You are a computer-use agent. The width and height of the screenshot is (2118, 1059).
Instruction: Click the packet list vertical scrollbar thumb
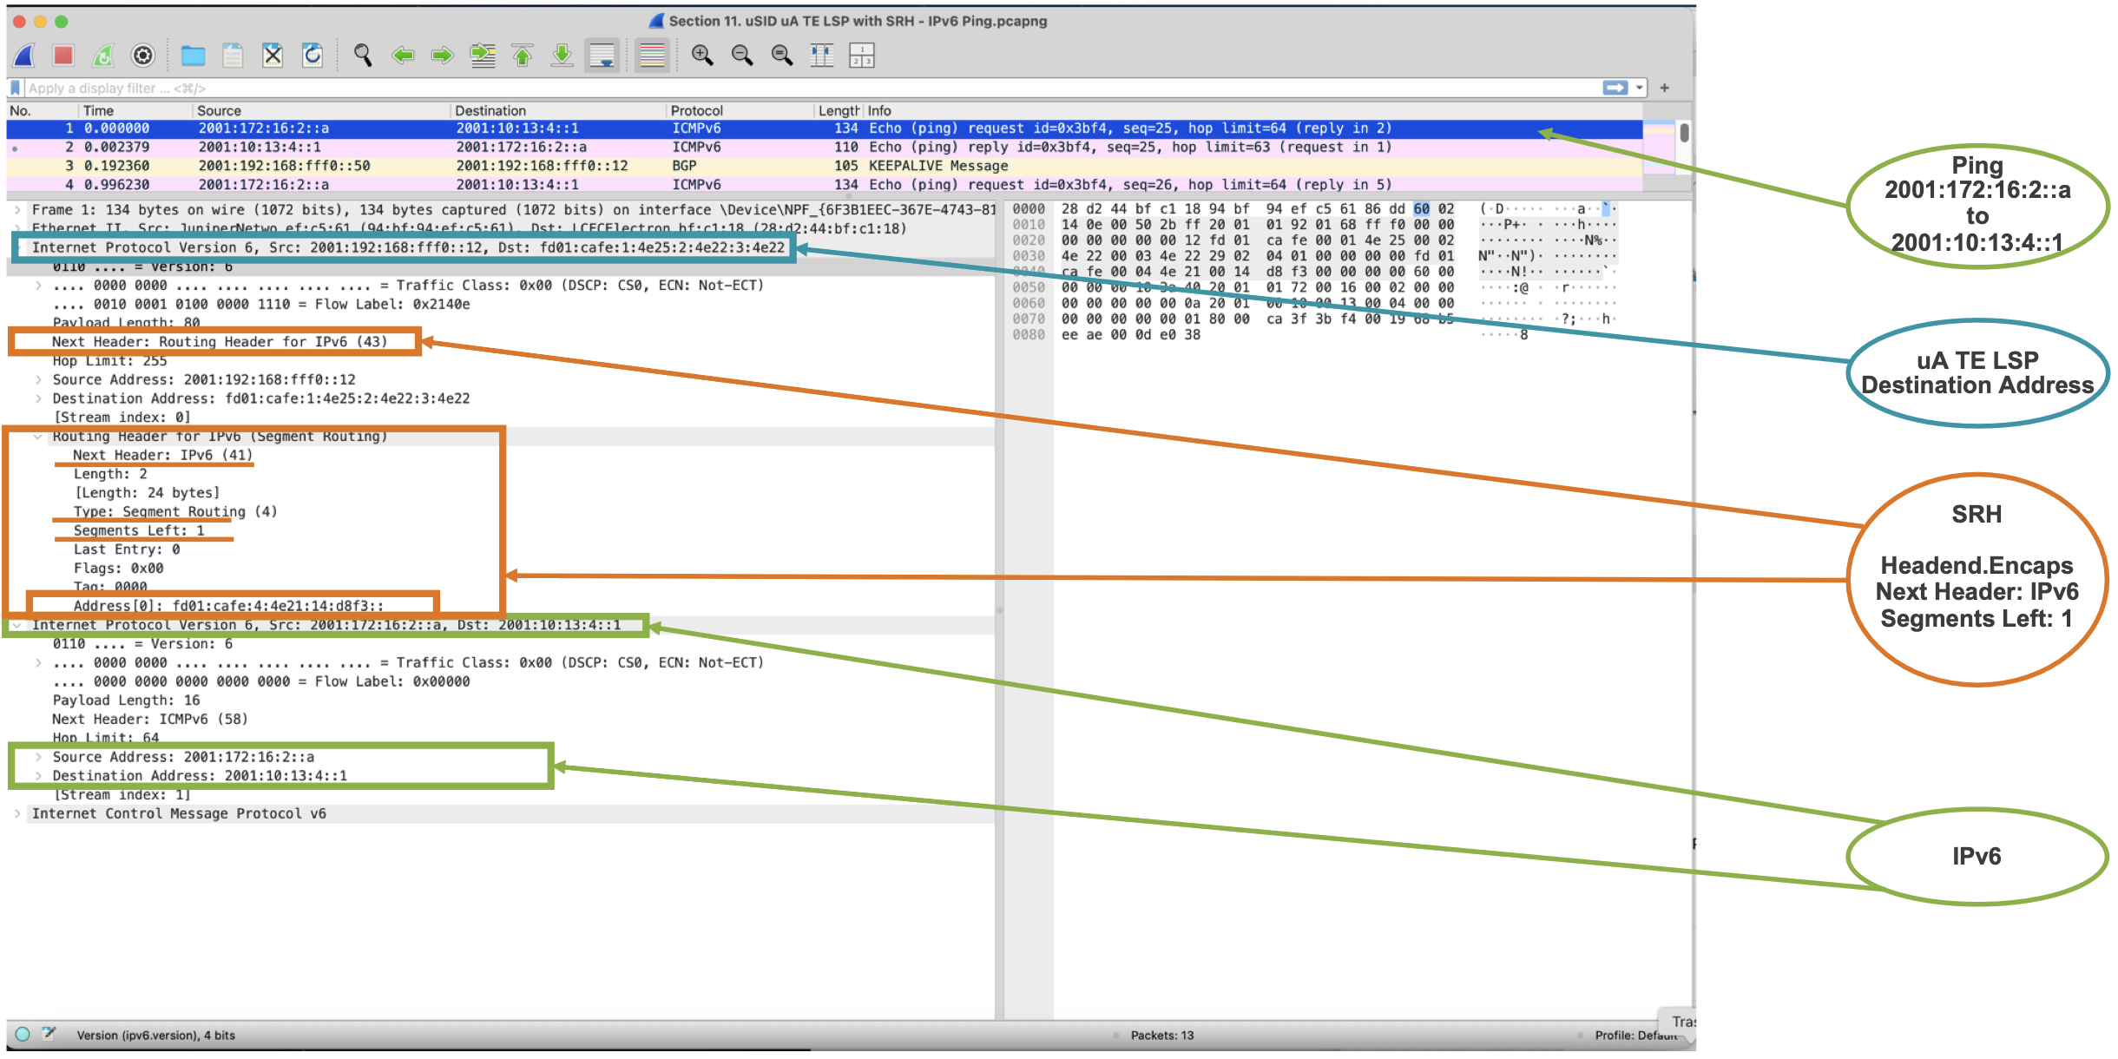(1684, 133)
